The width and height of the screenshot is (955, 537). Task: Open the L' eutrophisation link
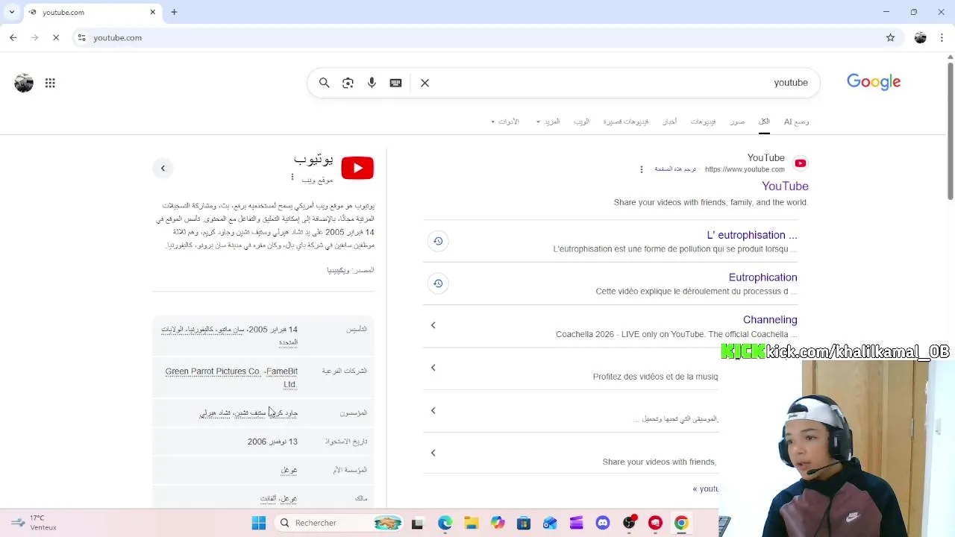[752, 235]
